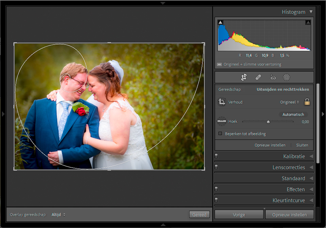Expand the Standaard panel
Image resolution: width=326 pixels, height=228 pixels.
[311, 178]
